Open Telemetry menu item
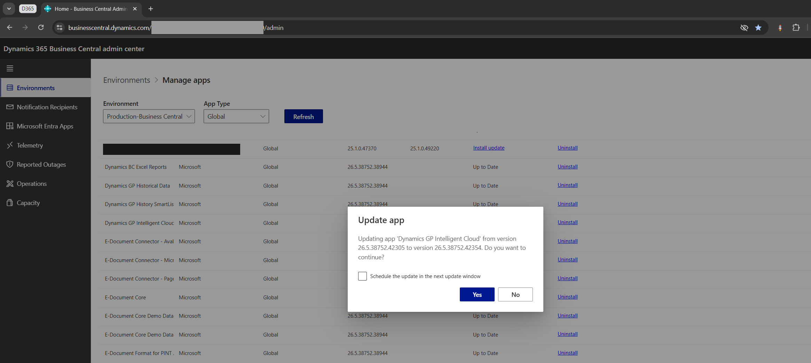 (45, 145)
